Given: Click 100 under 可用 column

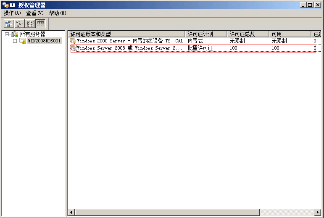Looking at the screenshot, I should 275,48.
